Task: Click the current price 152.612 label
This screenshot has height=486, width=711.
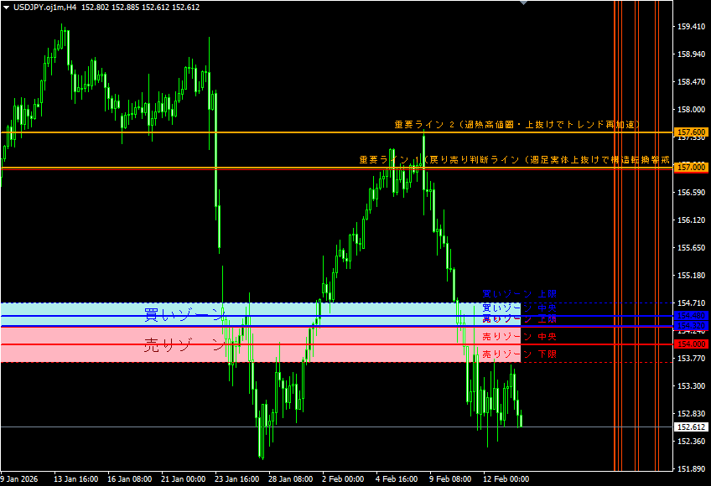Action: (x=691, y=427)
